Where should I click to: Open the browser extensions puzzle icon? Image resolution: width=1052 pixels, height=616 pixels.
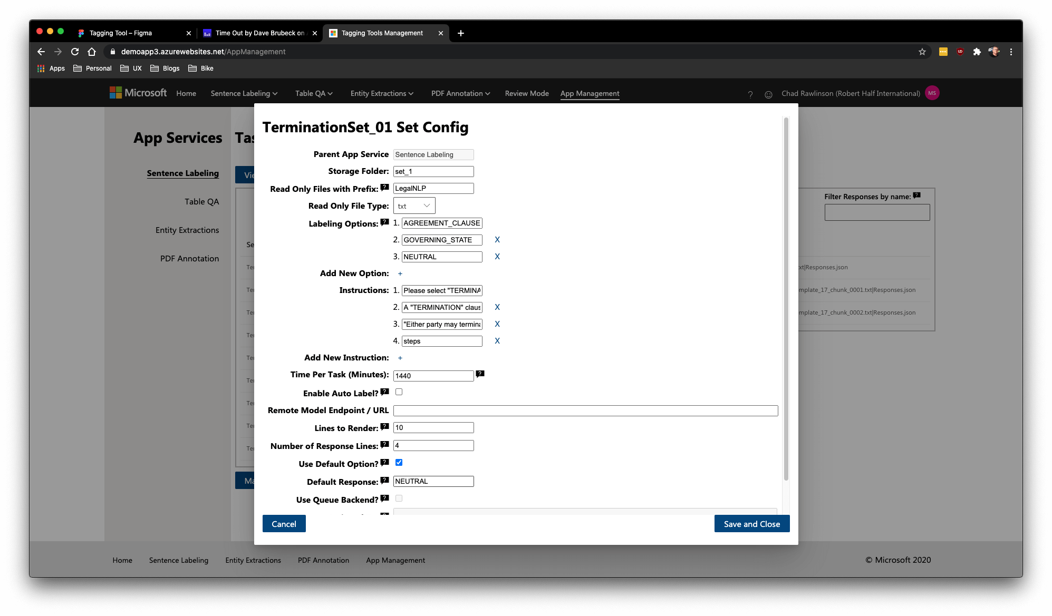[977, 52]
